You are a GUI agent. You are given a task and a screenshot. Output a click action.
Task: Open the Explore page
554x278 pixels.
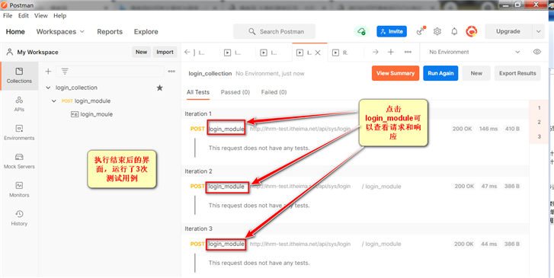[x=146, y=31]
